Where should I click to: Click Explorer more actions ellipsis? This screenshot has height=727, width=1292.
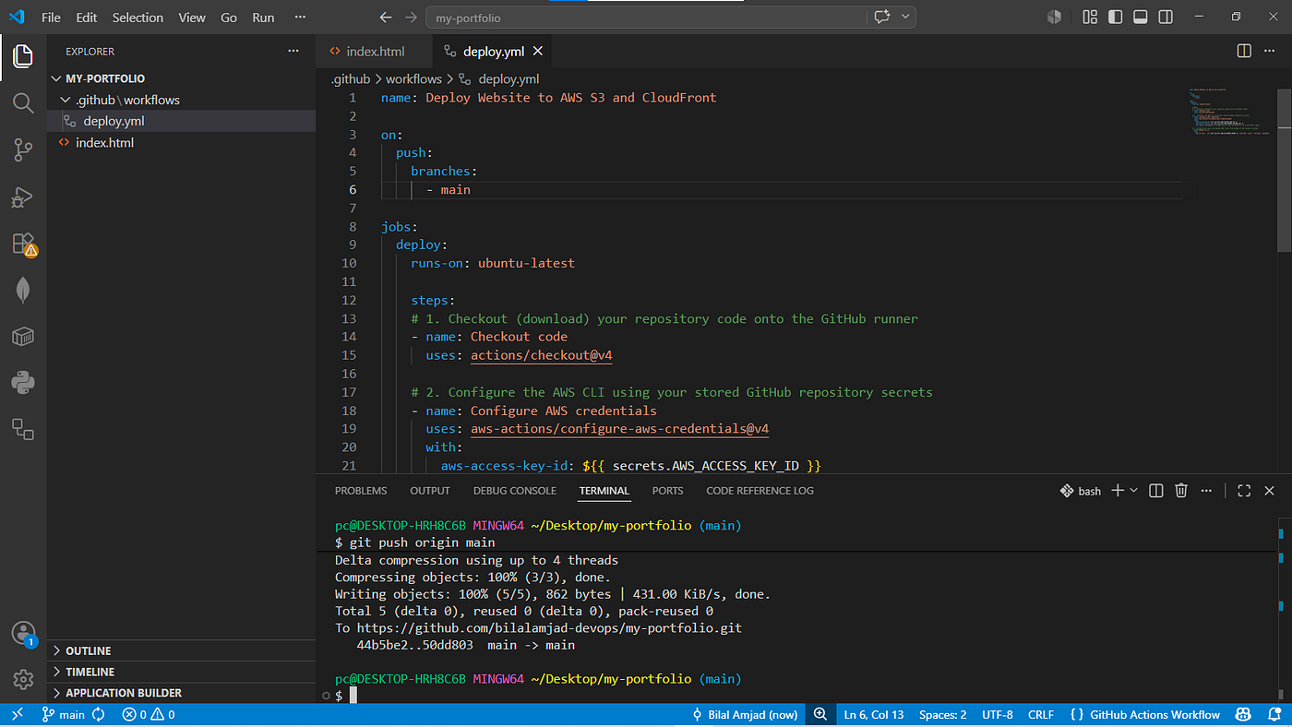(x=293, y=52)
